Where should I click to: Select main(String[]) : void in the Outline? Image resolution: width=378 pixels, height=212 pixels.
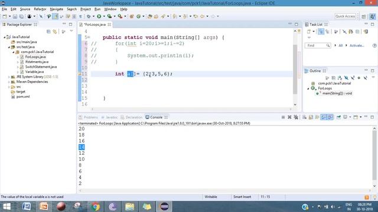[x=337, y=93]
